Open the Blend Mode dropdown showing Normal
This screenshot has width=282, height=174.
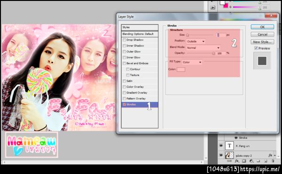[204, 48]
